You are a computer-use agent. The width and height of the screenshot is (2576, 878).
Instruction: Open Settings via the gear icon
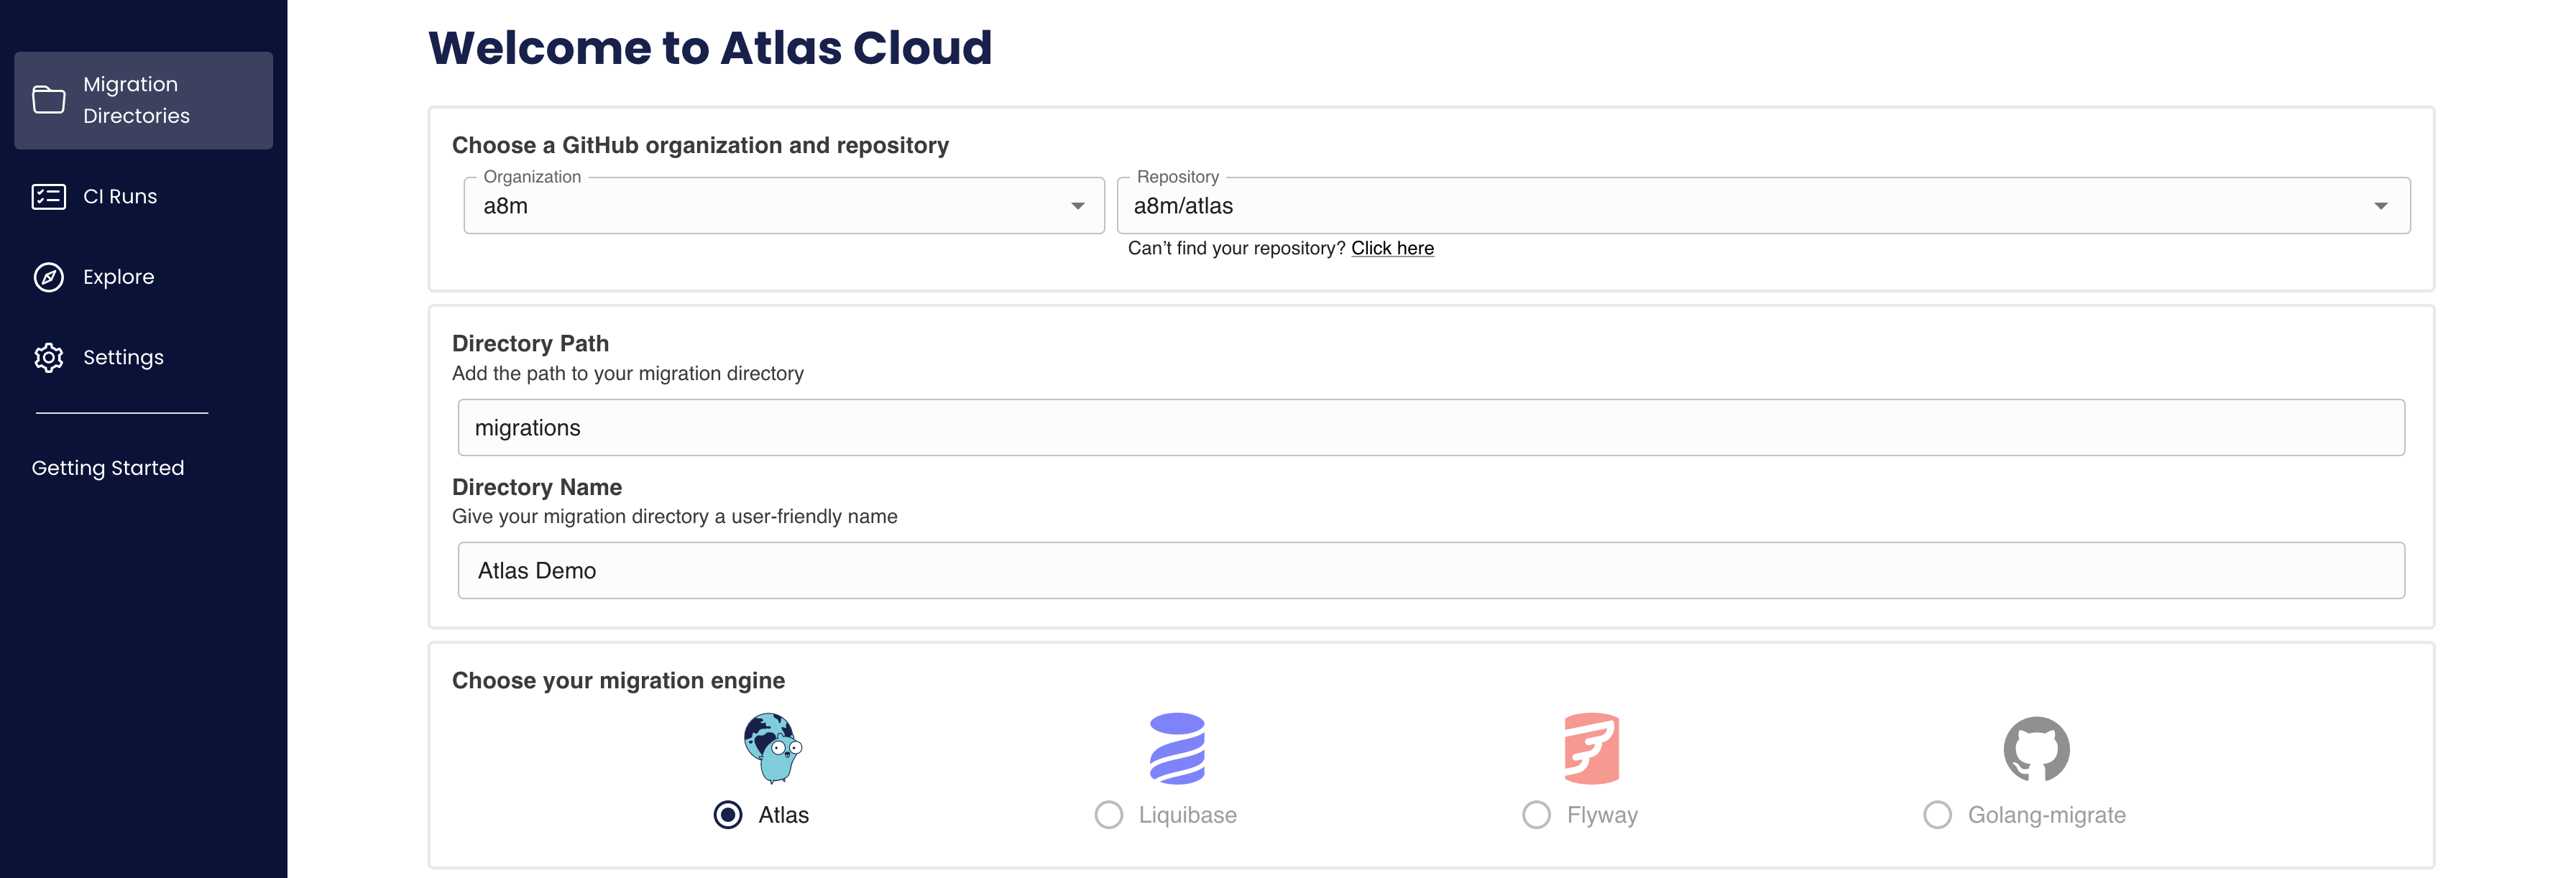click(48, 357)
